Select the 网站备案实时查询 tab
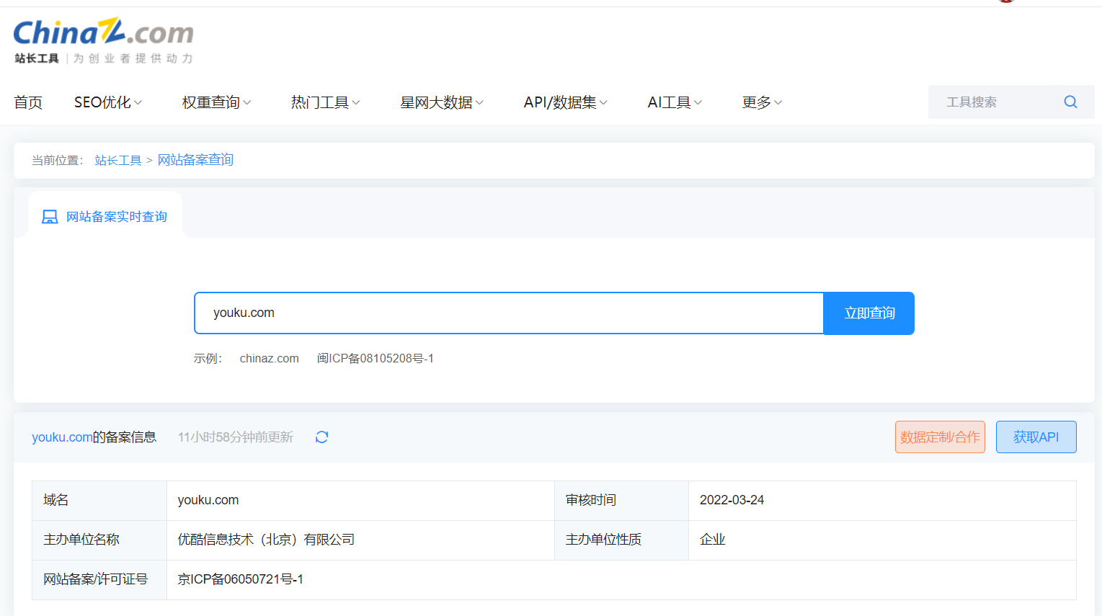The width and height of the screenshot is (1102, 616). pyautogui.click(x=105, y=215)
